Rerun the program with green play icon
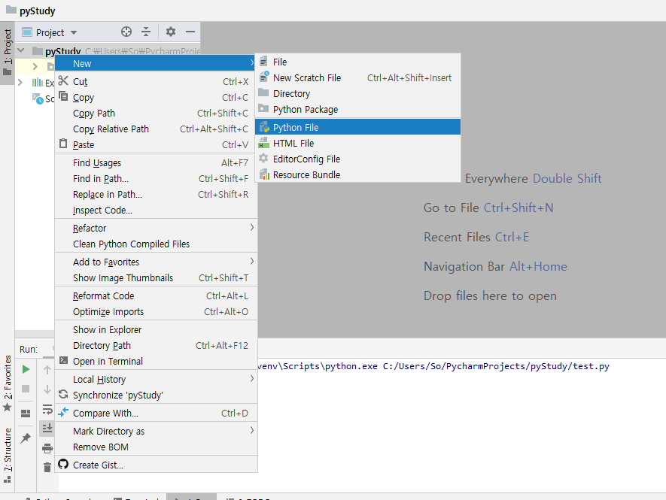Image resolution: width=666 pixels, height=500 pixels. pyautogui.click(x=26, y=369)
